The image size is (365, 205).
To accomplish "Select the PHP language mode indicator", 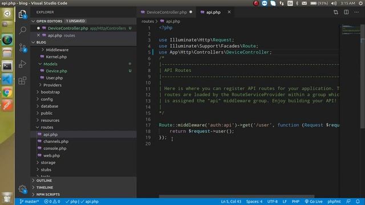I will pyautogui.click(x=295, y=202).
